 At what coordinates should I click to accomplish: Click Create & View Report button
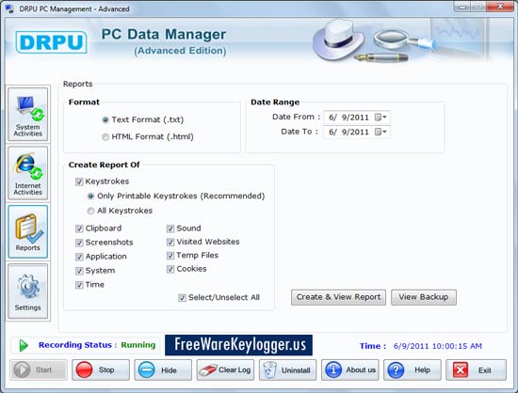coord(338,297)
